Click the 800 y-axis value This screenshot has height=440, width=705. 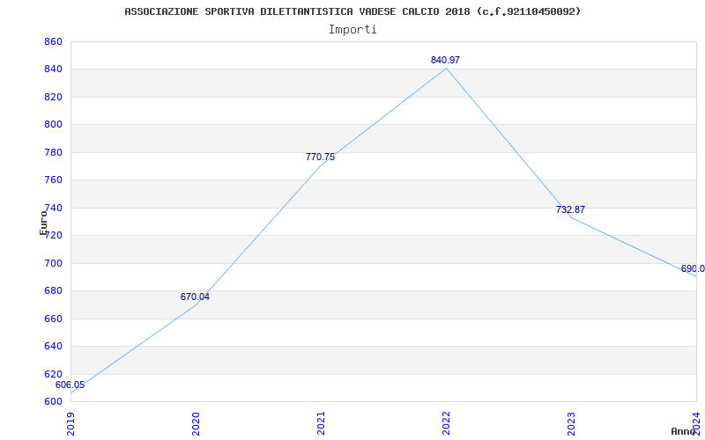coord(53,125)
